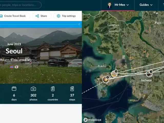
Task: Click the camera icon above 302 photos
Action: point(33,89)
